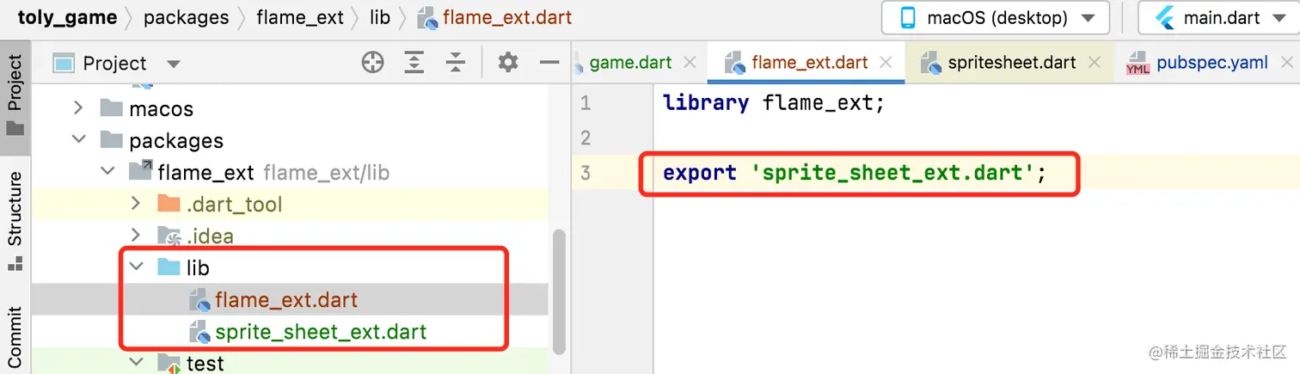Click the Project panel vertical scrollbar
Image resolution: width=1300 pixels, height=374 pixels.
[x=560, y=291]
